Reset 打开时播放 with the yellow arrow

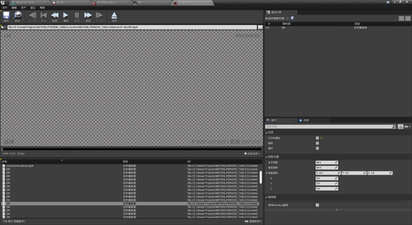pyautogui.click(x=322, y=138)
